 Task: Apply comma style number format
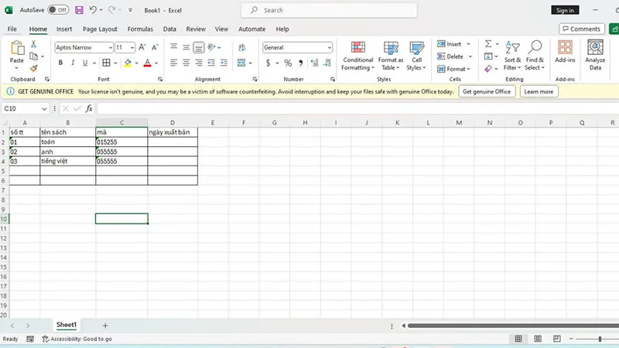301,63
